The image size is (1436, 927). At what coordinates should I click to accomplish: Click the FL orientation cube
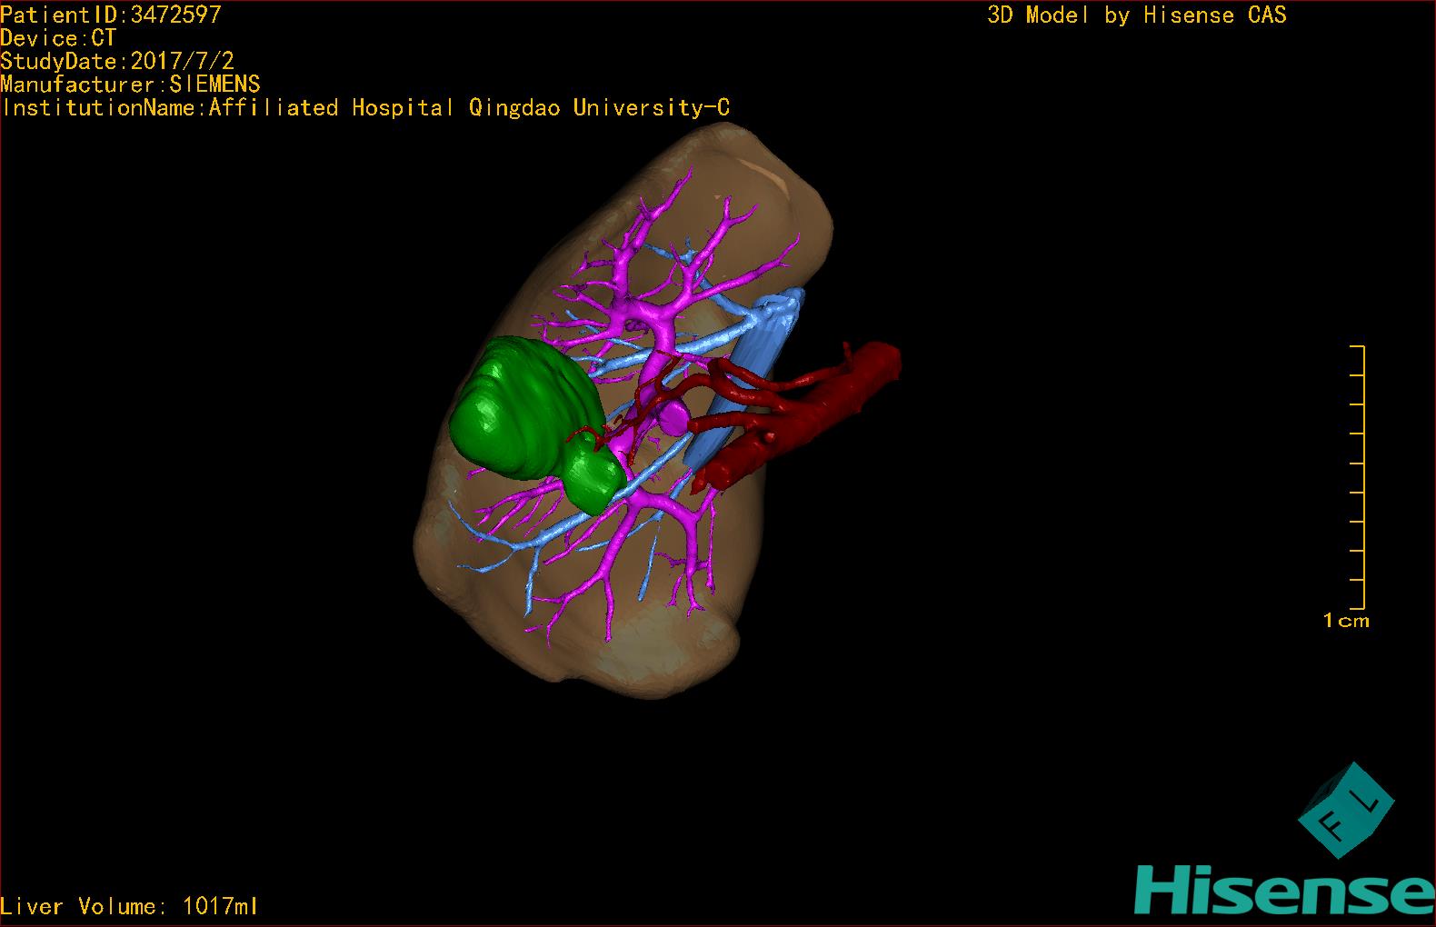point(1345,810)
